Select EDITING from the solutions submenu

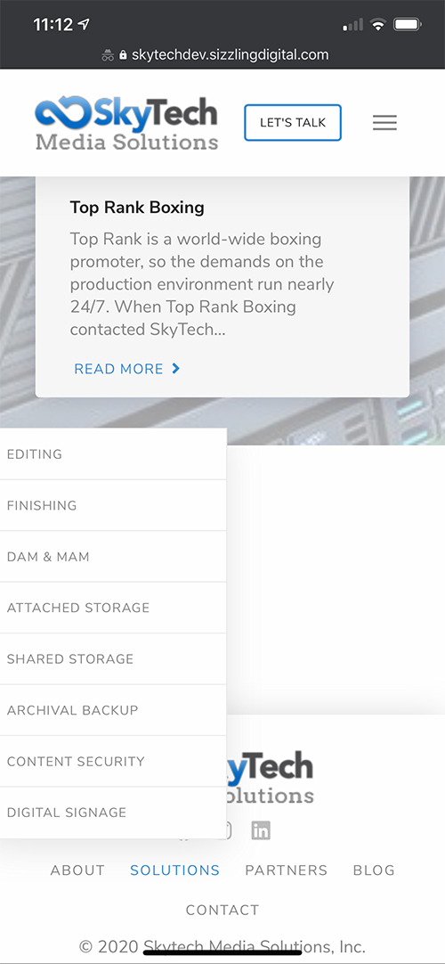point(113,454)
